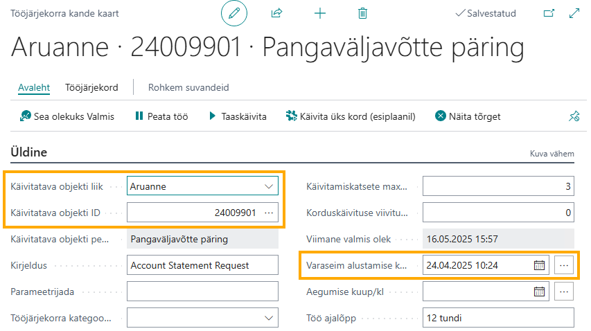The image size is (591, 331).
Task: Click the Parameetrijada input field
Action: click(202, 292)
